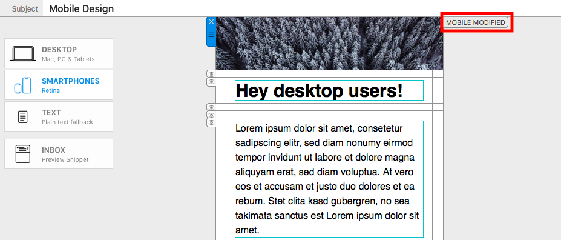Click the blue block handle menu icon
Viewport: 561px width, 240px height.
(211, 35)
